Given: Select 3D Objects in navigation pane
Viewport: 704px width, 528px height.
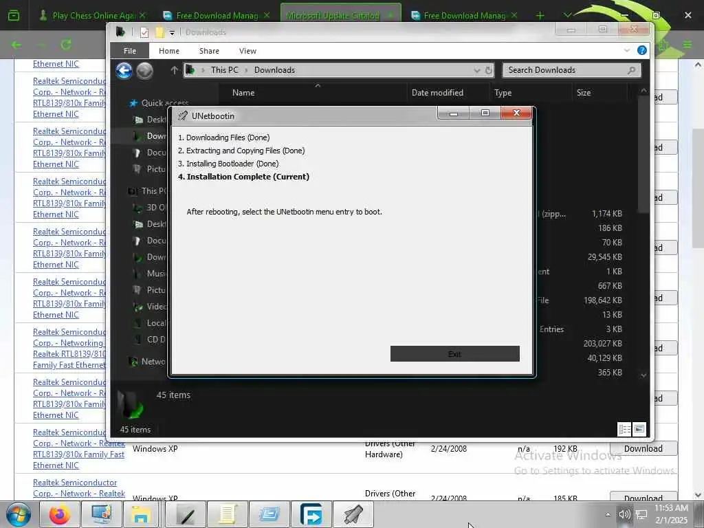Looking at the screenshot, I should pos(151,208).
